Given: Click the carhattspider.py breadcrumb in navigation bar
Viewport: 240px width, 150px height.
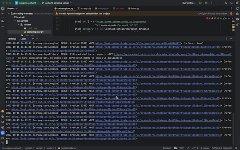Looking at the screenshot, I should click(x=67, y=148).
